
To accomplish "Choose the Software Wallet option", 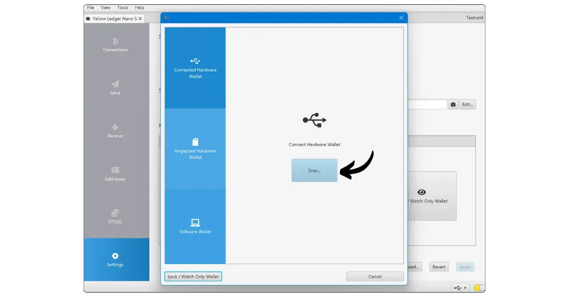I will 195,226.
